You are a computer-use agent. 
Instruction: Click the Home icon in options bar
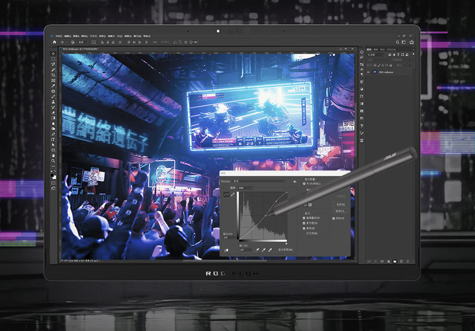[54, 43]
